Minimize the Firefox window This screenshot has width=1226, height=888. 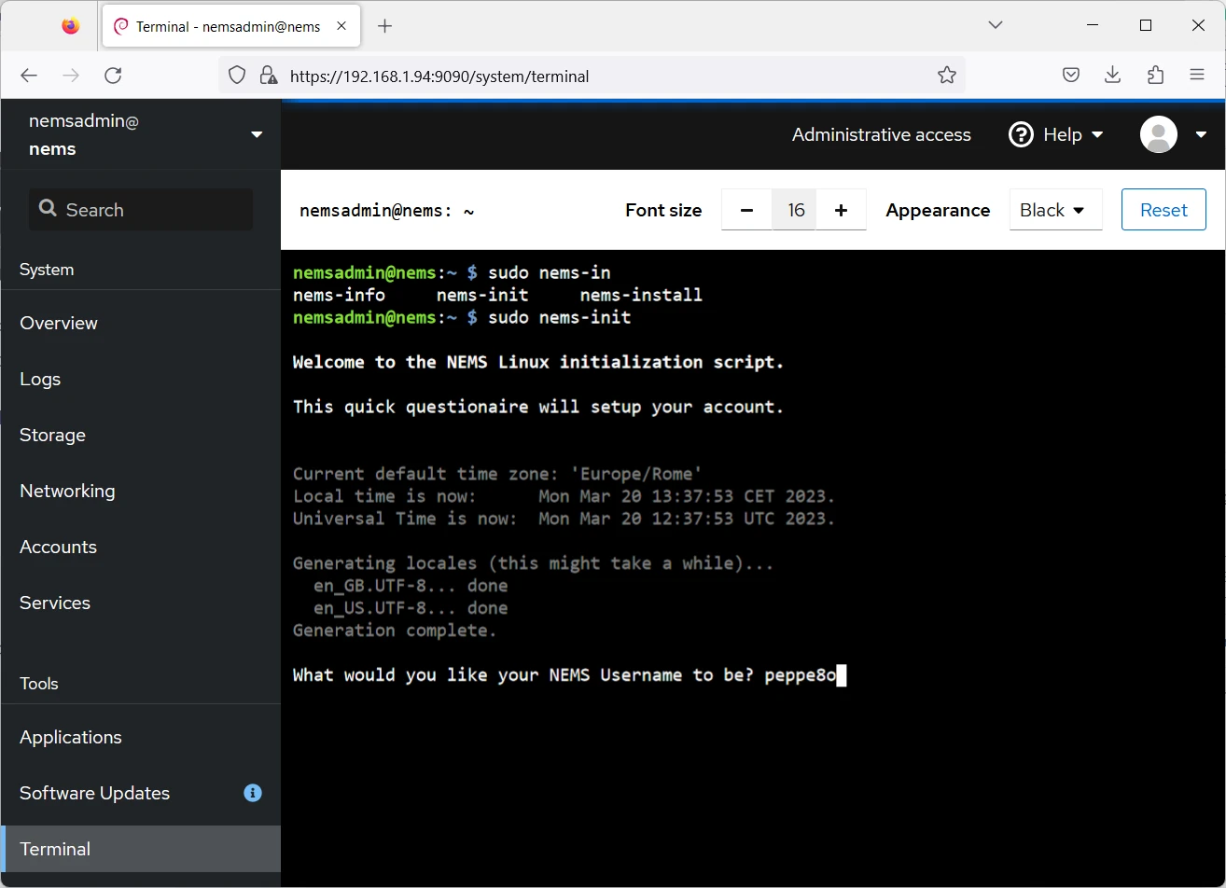[1094, 25]
